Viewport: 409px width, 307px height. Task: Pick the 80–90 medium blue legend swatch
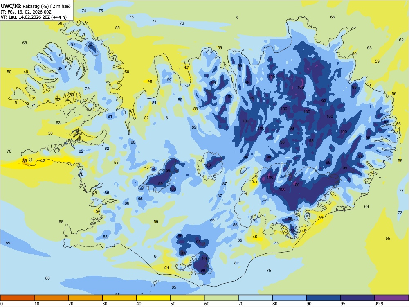(x=290, y=298)
